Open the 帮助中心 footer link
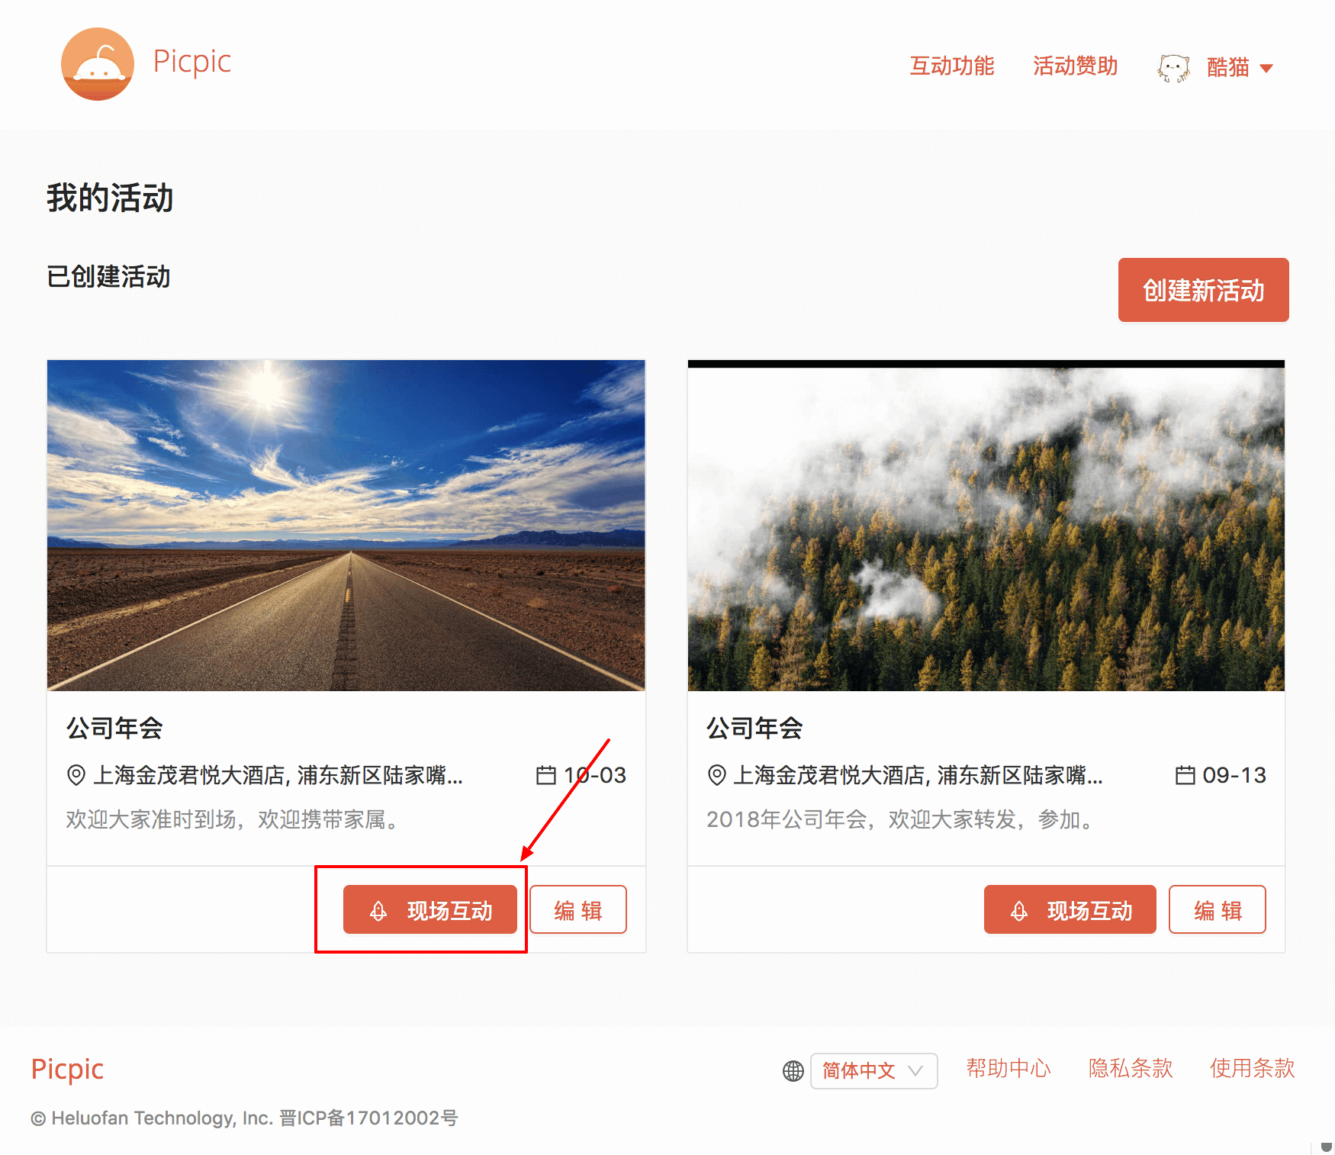 1008,1068
